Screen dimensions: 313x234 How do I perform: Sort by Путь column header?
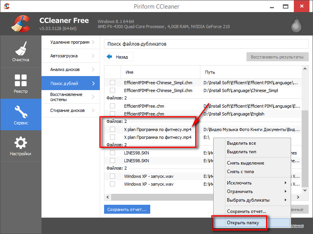click(x=251, y=72)
